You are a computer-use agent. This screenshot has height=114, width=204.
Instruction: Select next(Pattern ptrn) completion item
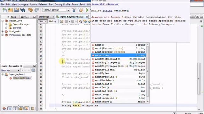point(119,48)
